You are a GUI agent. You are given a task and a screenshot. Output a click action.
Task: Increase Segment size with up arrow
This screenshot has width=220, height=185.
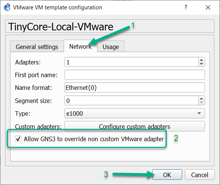pyautogui.click(x=202, y=98)
